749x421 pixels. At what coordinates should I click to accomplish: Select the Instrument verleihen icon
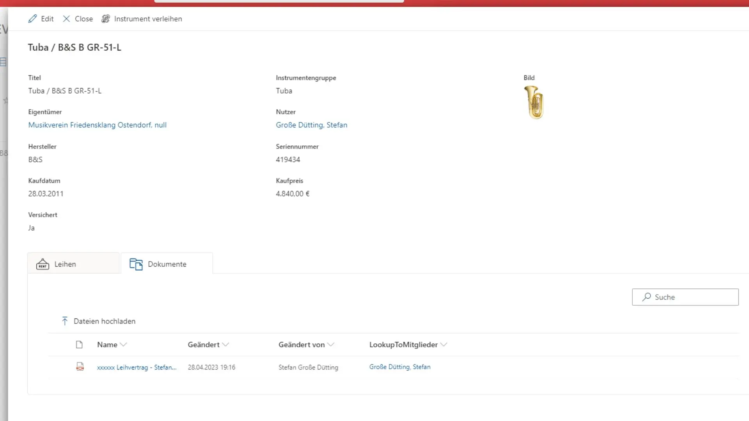pyautogui.click(x=105, y=18)
